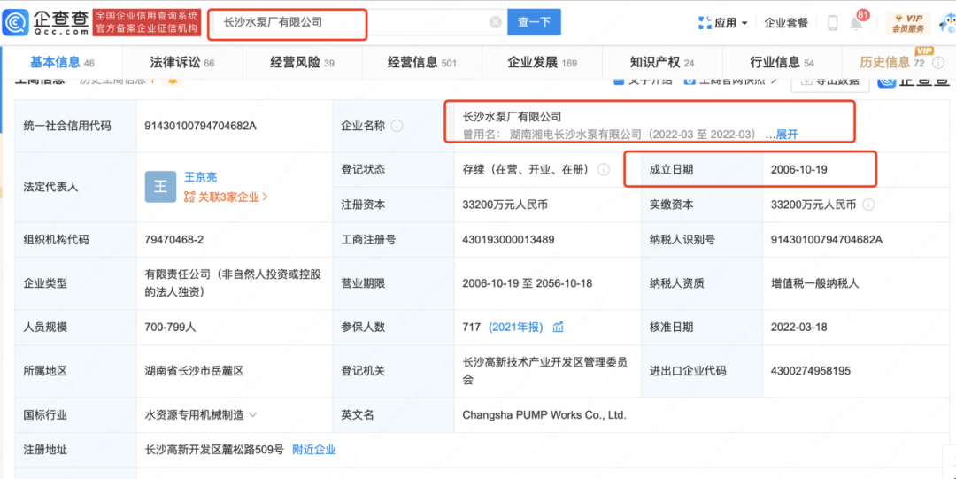Click info icon beside 登记状态 value

coord(604,169)
